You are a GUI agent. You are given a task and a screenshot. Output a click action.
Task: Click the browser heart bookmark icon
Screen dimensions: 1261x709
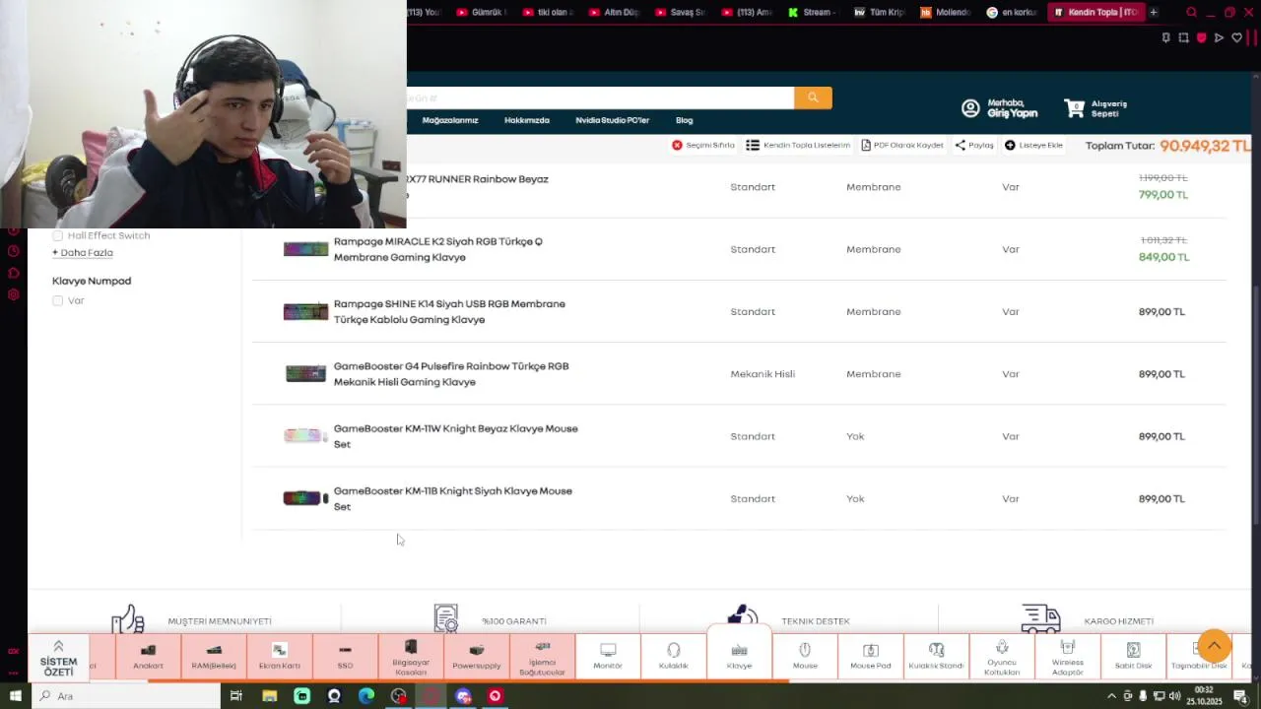pos(1236,38)
